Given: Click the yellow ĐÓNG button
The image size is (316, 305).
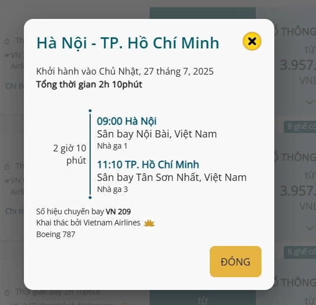Looking at the screenshot, I should [x=235, y=262].
